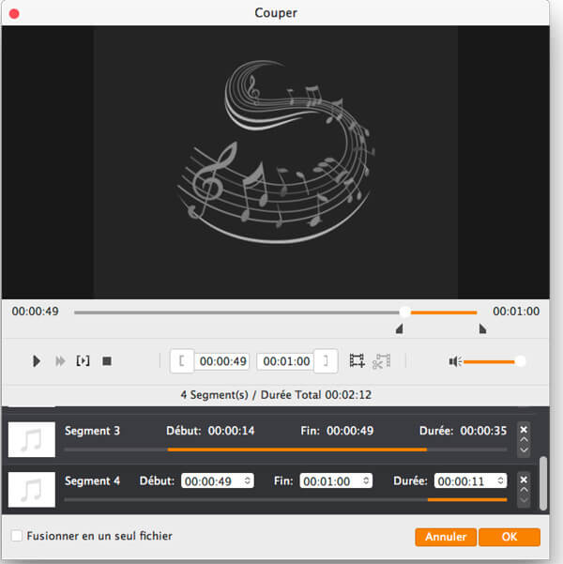Viewport: 563px width, 564px height.
Task: Set end point with right bracket
Action: point(326,361)
